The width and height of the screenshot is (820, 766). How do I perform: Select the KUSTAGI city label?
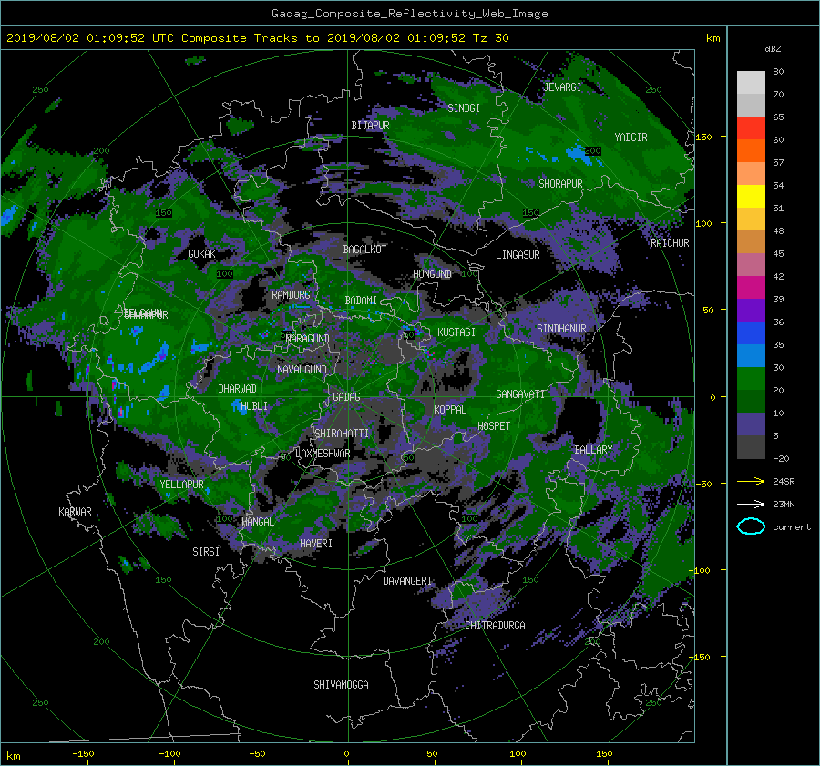pyautogui.click(x=456, y=332)
